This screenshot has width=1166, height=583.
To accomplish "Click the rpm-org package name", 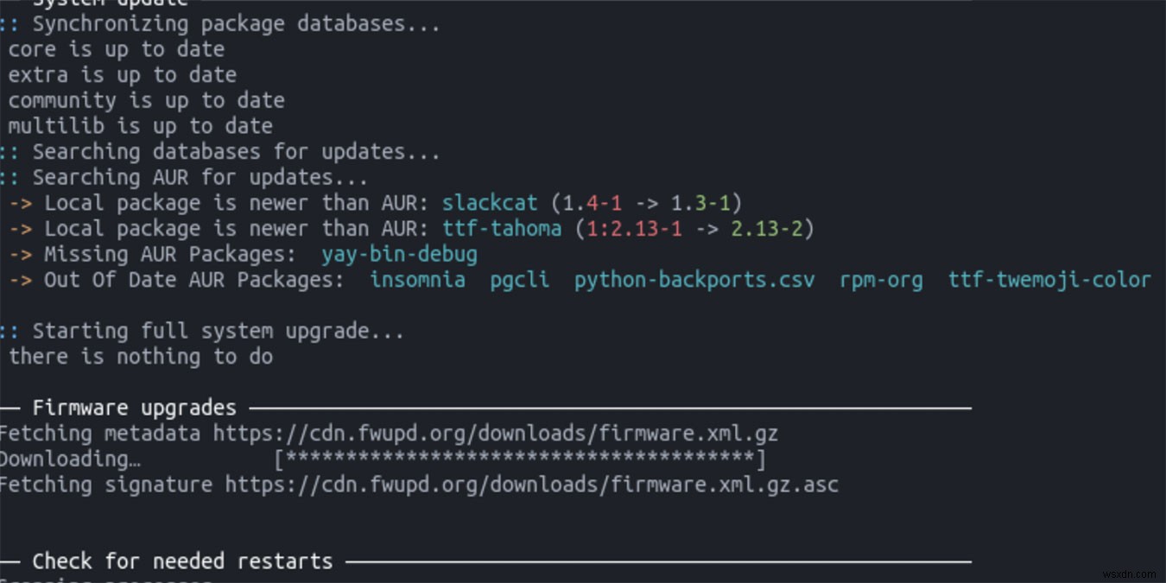I will (881, 280).
